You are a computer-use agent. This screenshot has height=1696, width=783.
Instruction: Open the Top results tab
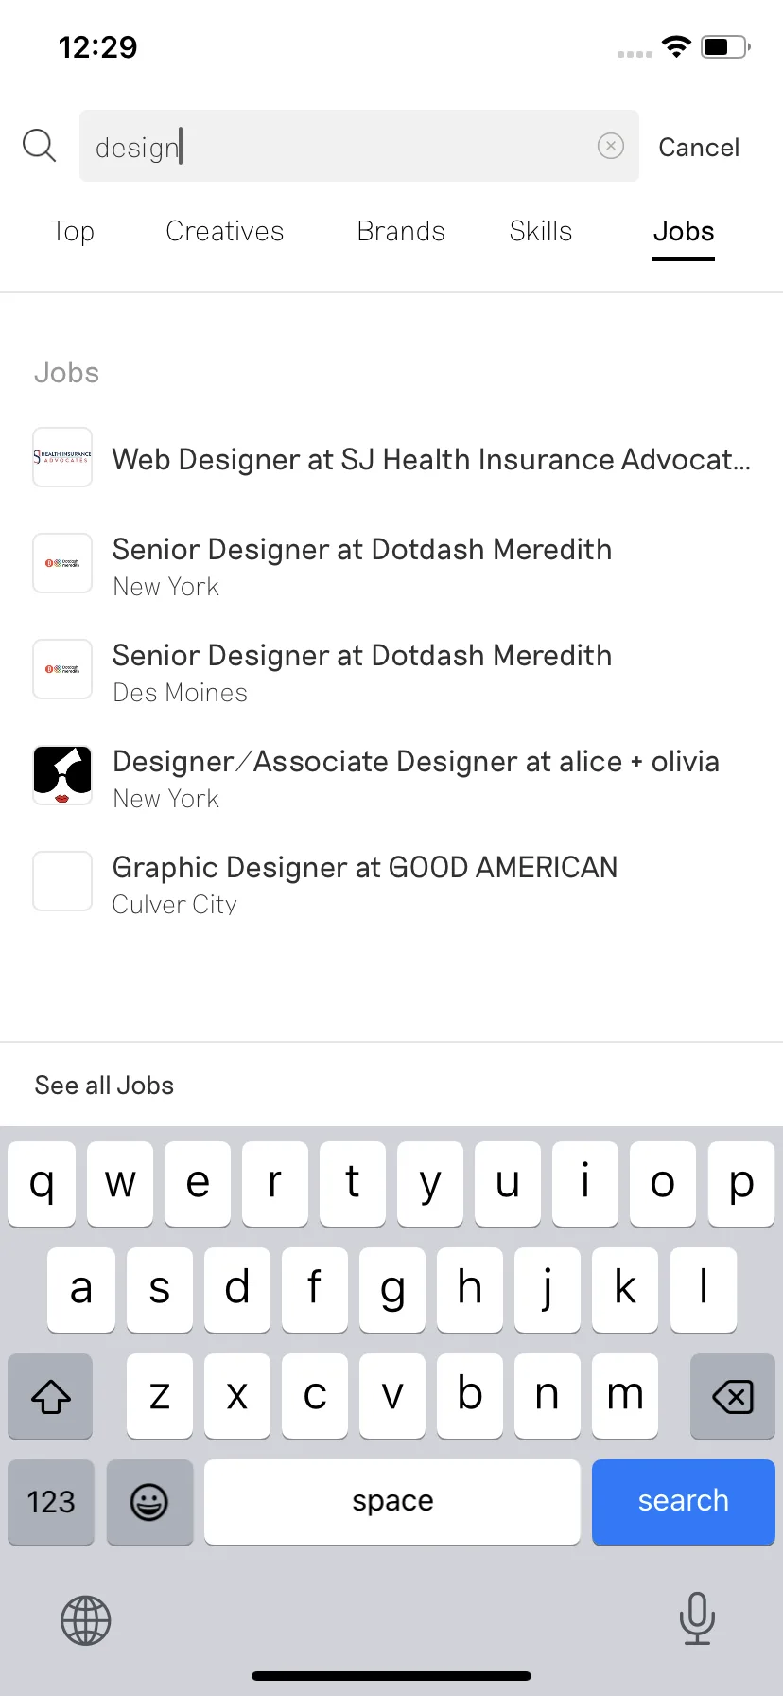(73, 231)
